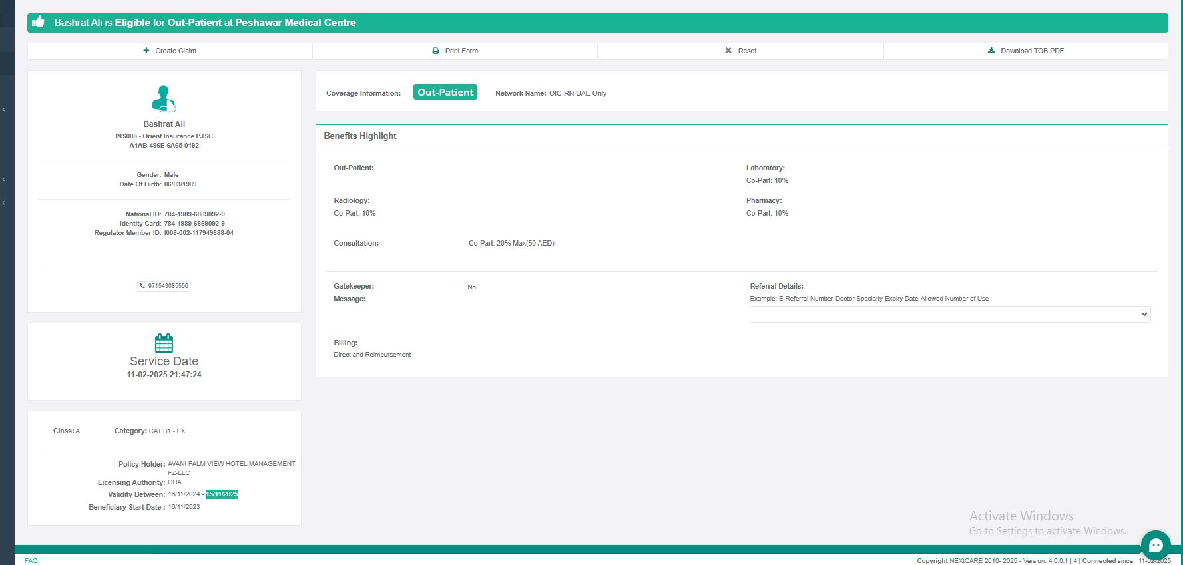The image size is (1183, 565).
Task: Reset the eligibility form
Action: [x=740, y=51]
